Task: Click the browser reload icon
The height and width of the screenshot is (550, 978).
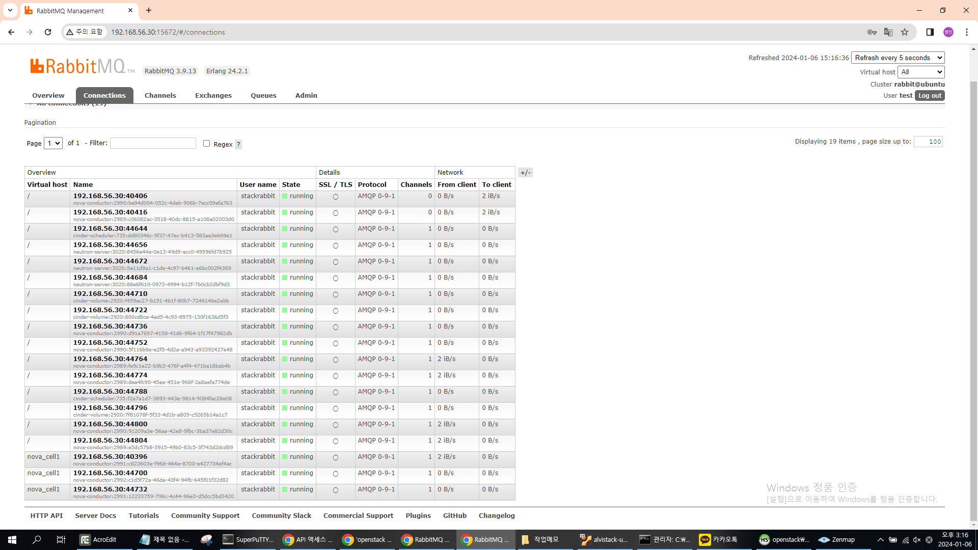Action: (48, 32)
